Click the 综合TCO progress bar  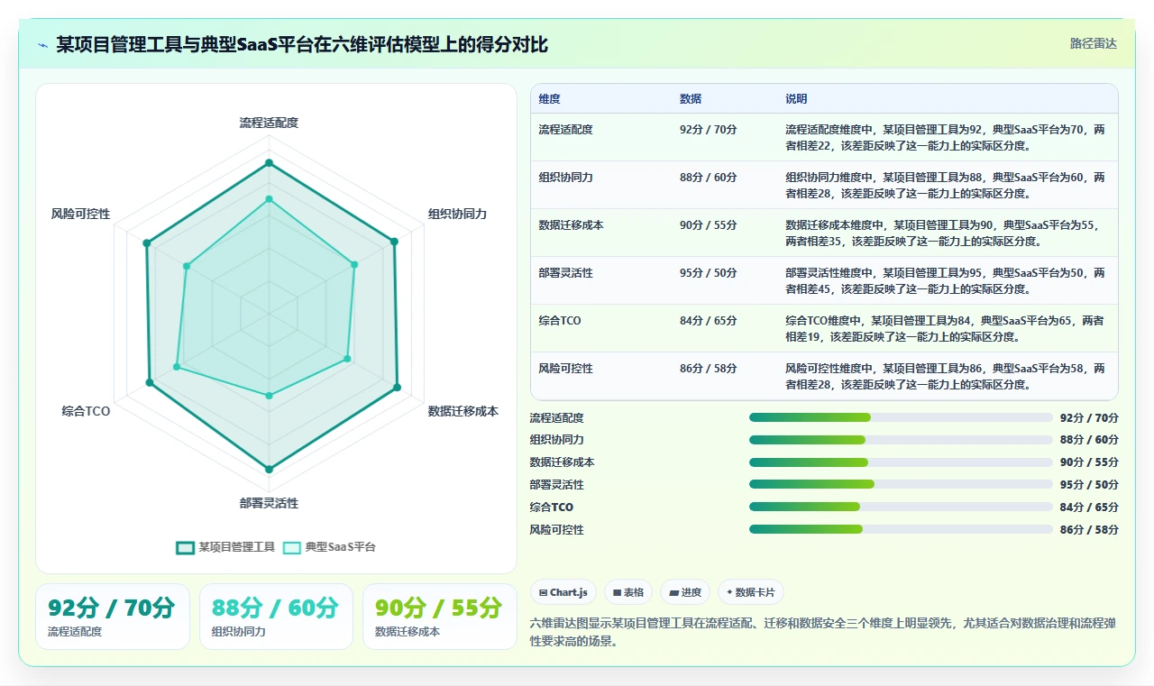901,507
